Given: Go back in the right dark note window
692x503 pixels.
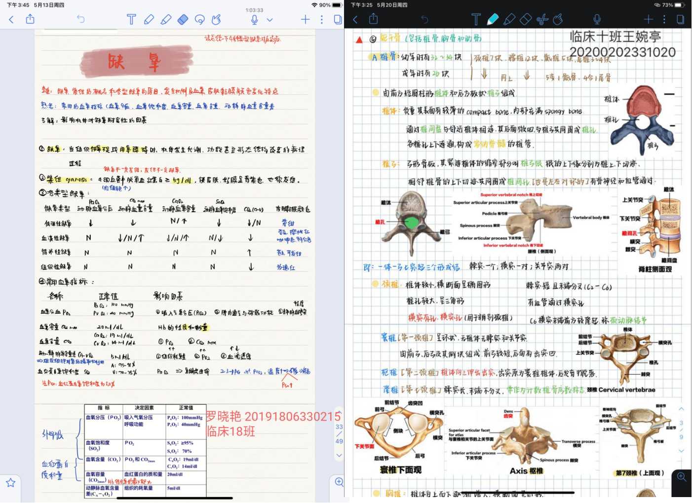Looking at the screenshot, I should tap(355, 19).
